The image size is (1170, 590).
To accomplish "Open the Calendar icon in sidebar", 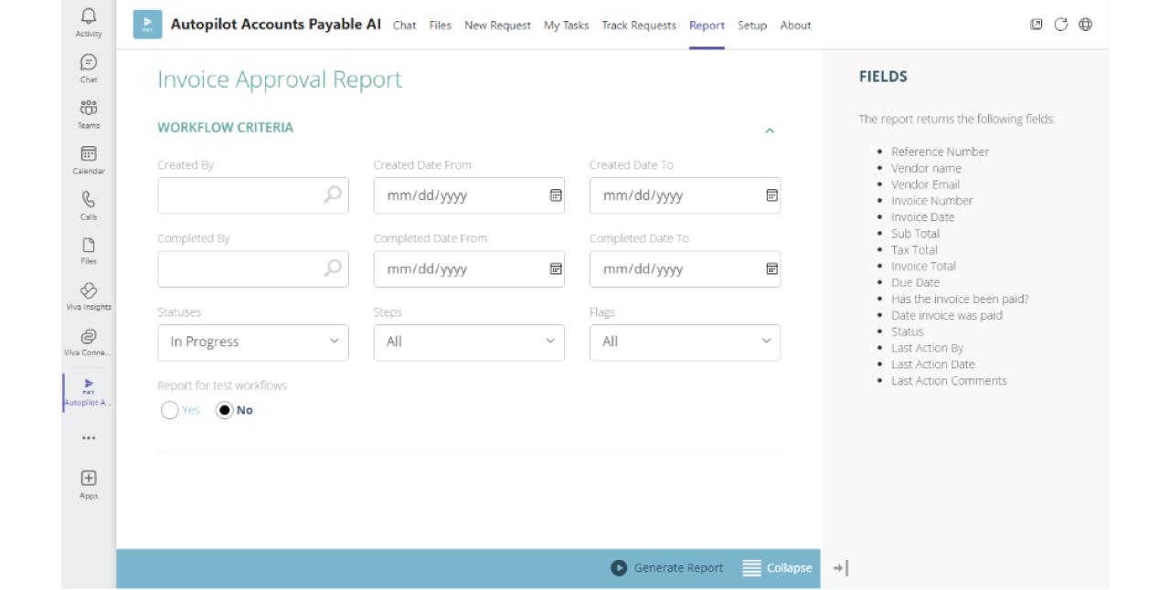I will pos(89,154).
